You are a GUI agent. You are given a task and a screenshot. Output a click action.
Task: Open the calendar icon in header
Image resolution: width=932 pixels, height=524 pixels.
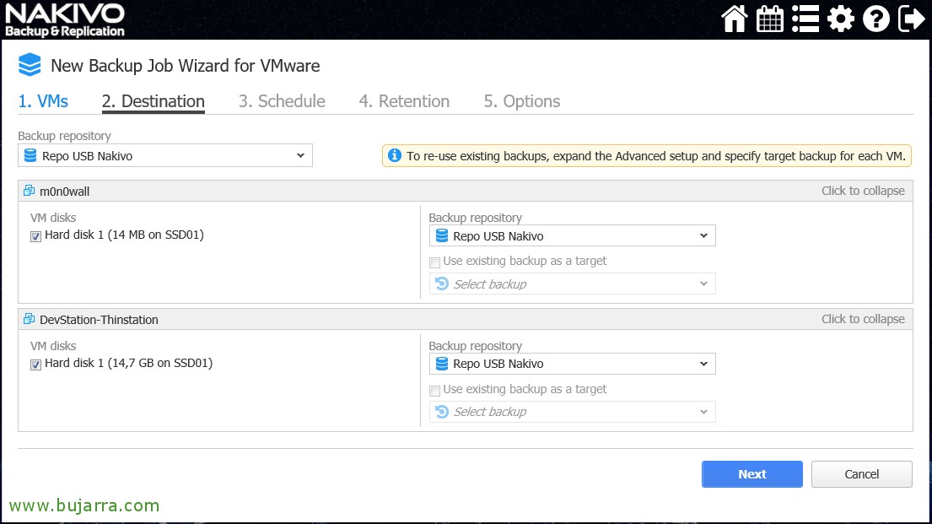pyautogui.click(x=770, y=19)
